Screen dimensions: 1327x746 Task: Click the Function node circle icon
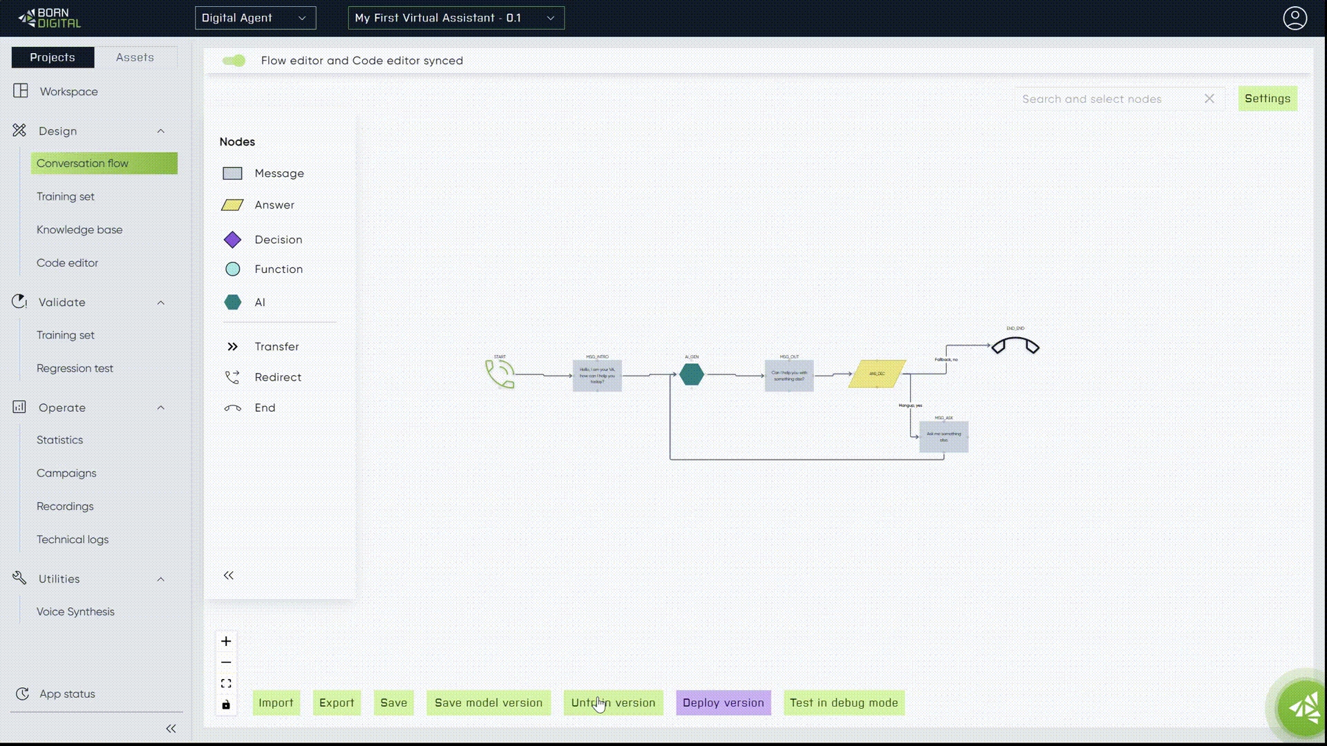232,269
